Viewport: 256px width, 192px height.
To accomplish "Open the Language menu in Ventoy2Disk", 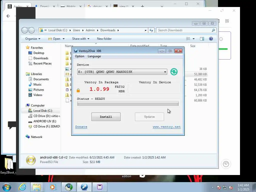I will 94,56.
